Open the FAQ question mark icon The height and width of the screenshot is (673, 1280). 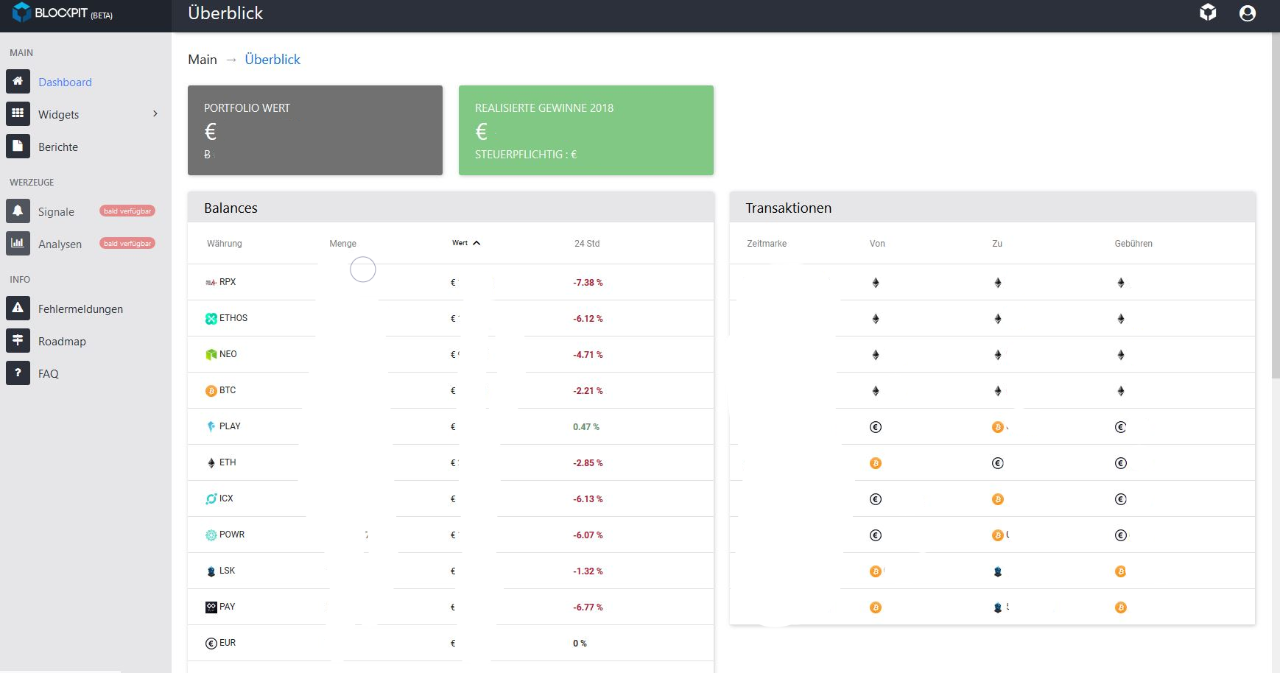point(18,373)
